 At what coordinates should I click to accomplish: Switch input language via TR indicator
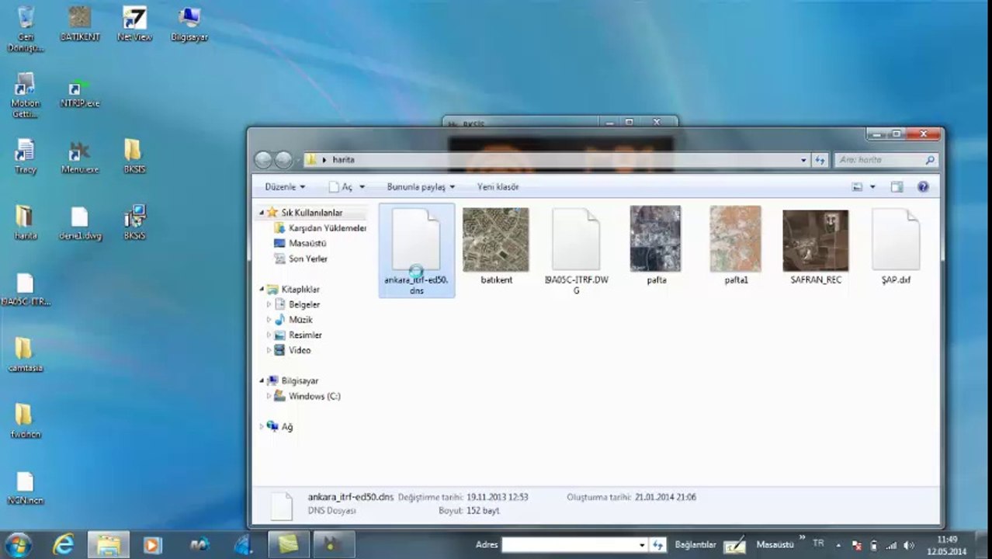click(x=818, y=544)
